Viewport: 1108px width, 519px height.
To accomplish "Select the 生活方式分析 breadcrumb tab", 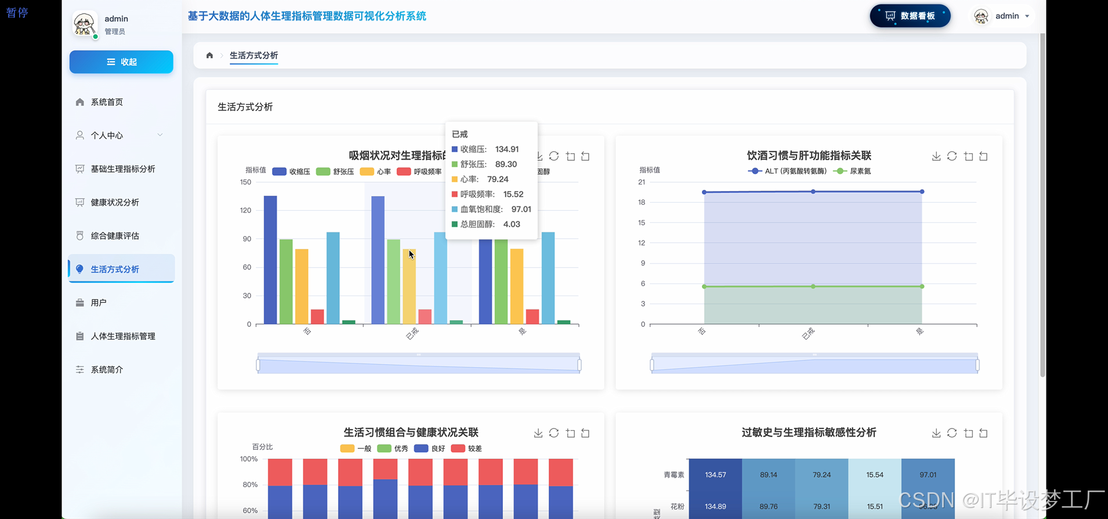I will point(254,56).
